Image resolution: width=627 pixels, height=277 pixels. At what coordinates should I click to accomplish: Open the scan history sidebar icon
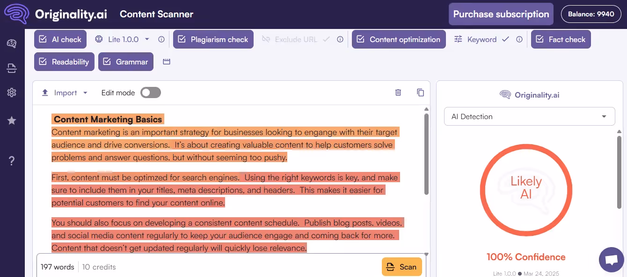click(x=12, y=69)
